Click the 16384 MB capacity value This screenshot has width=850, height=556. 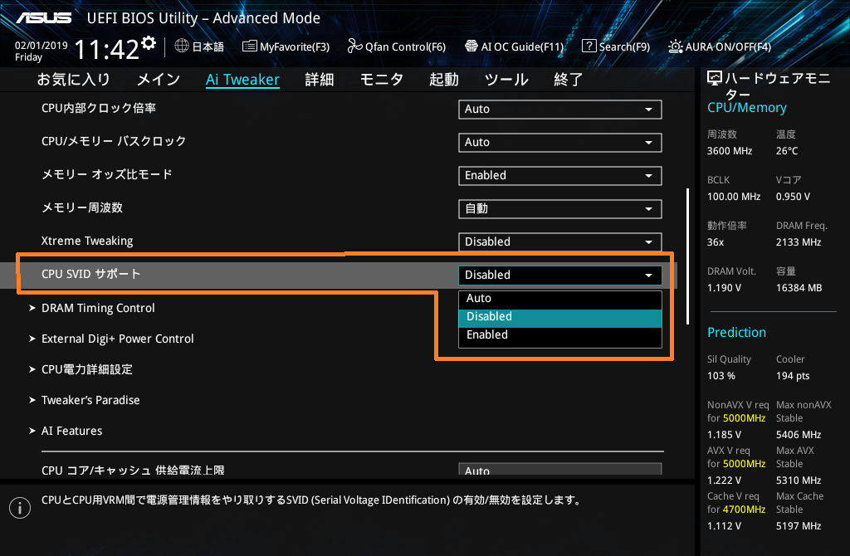799,288
